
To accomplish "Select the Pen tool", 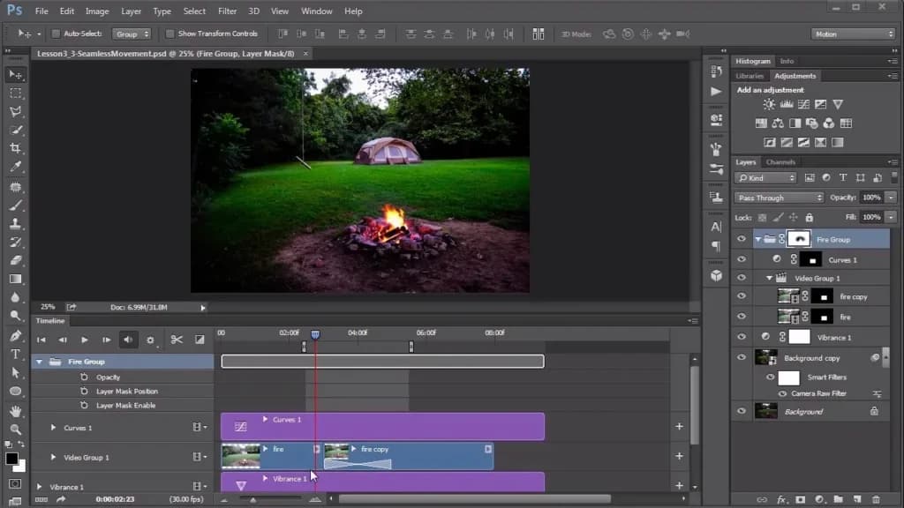I will tap(16, 336).
